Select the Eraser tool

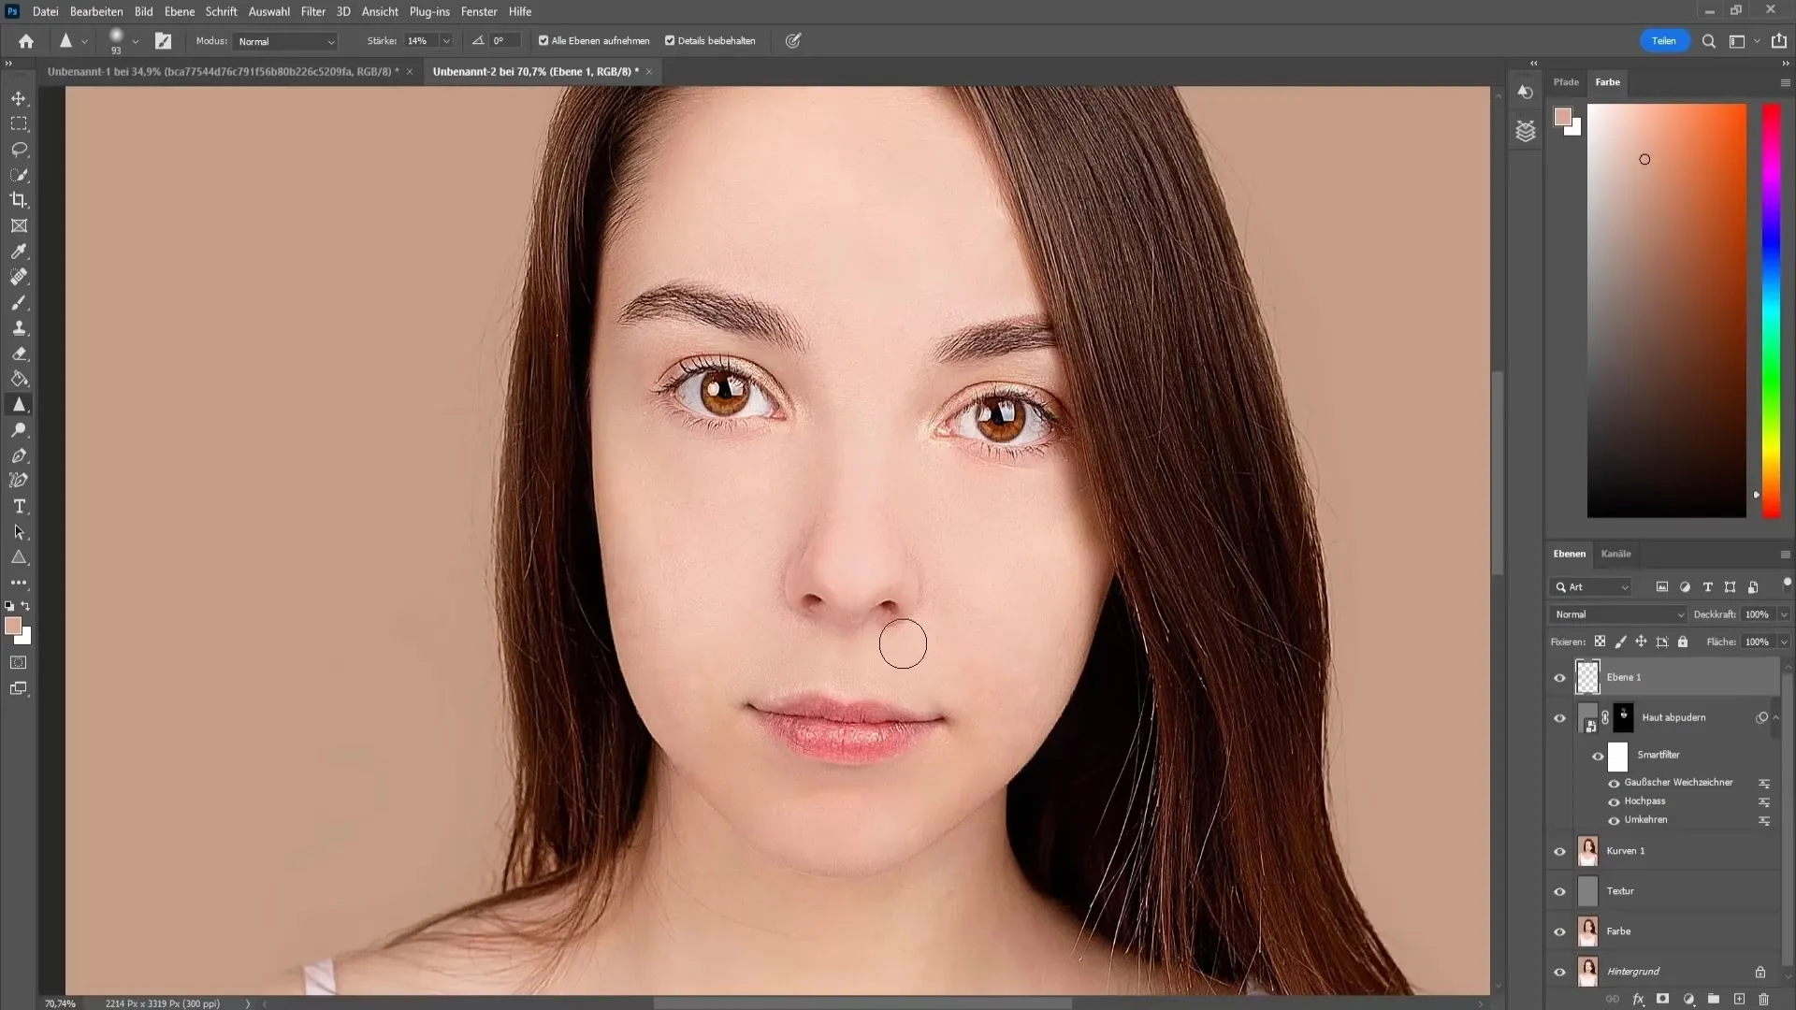pos(19,353)
